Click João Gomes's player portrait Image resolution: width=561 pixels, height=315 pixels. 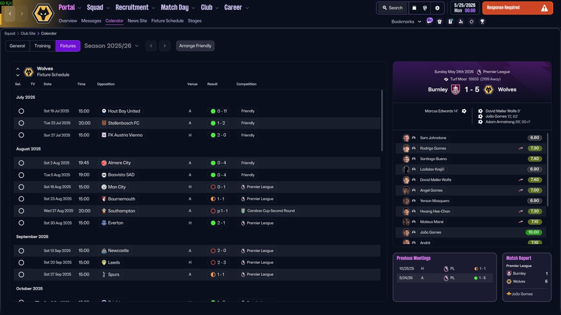click(x=406, y=232)
